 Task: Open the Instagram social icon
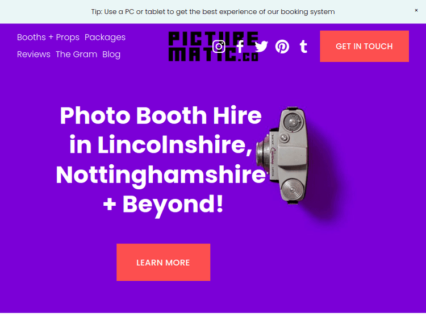[x=219, y=47]
